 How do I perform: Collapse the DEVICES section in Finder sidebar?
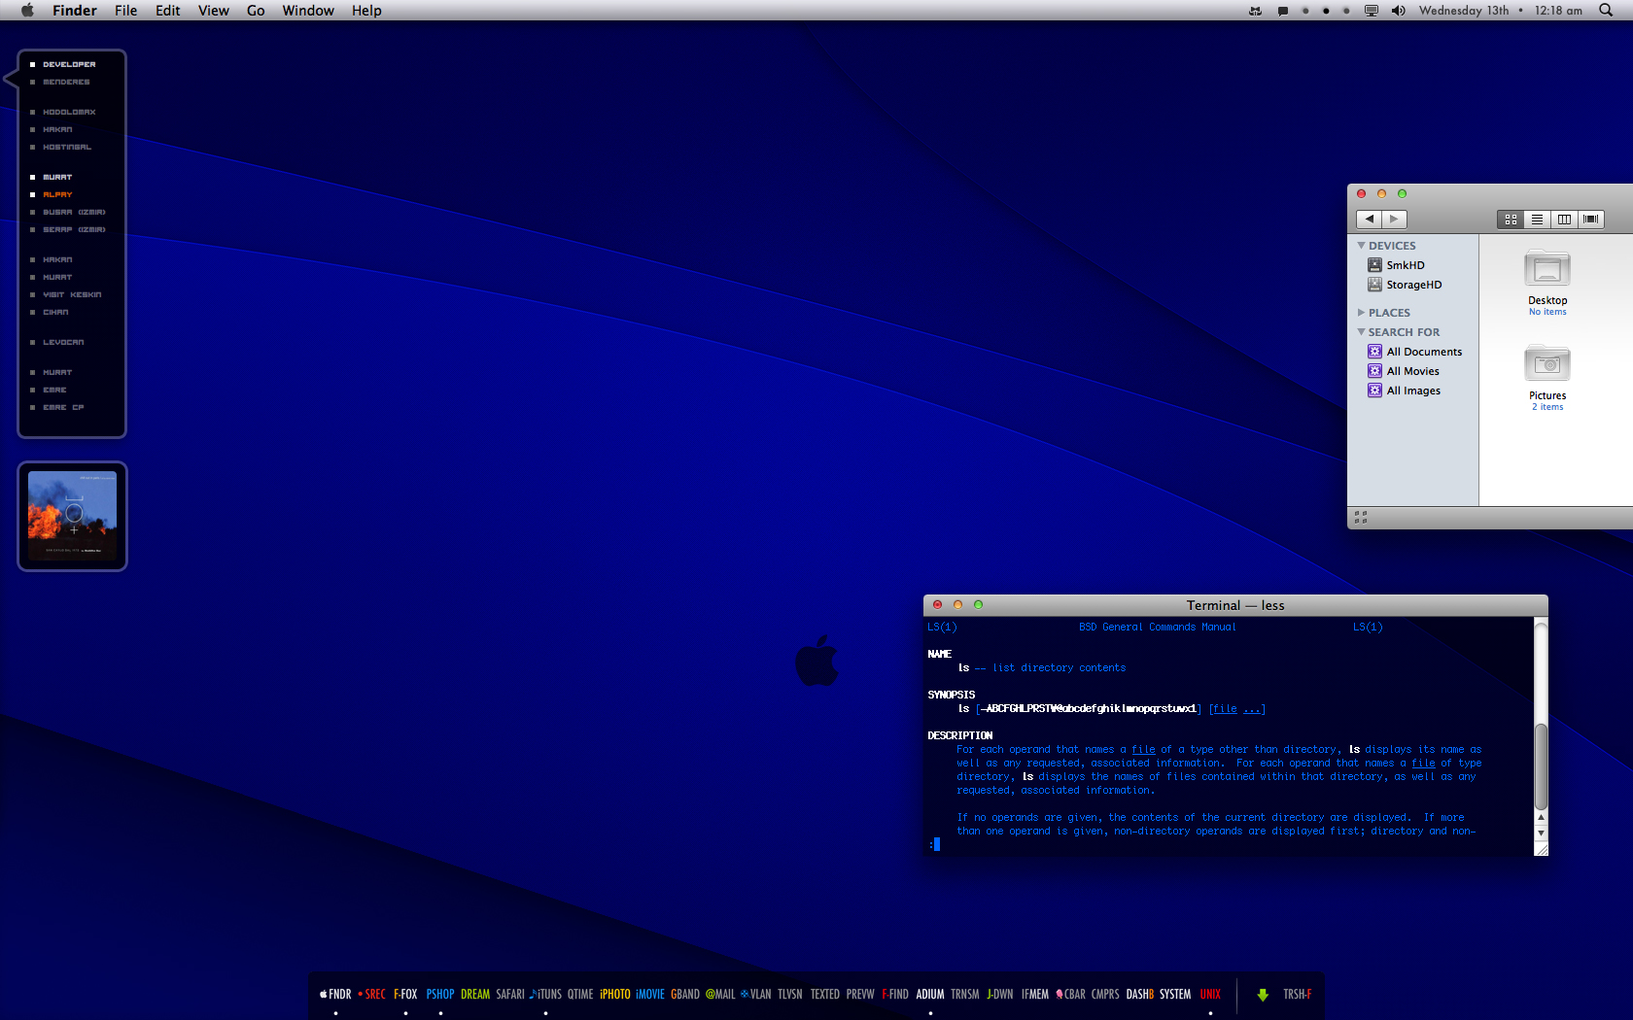[x=1361, y=246]
